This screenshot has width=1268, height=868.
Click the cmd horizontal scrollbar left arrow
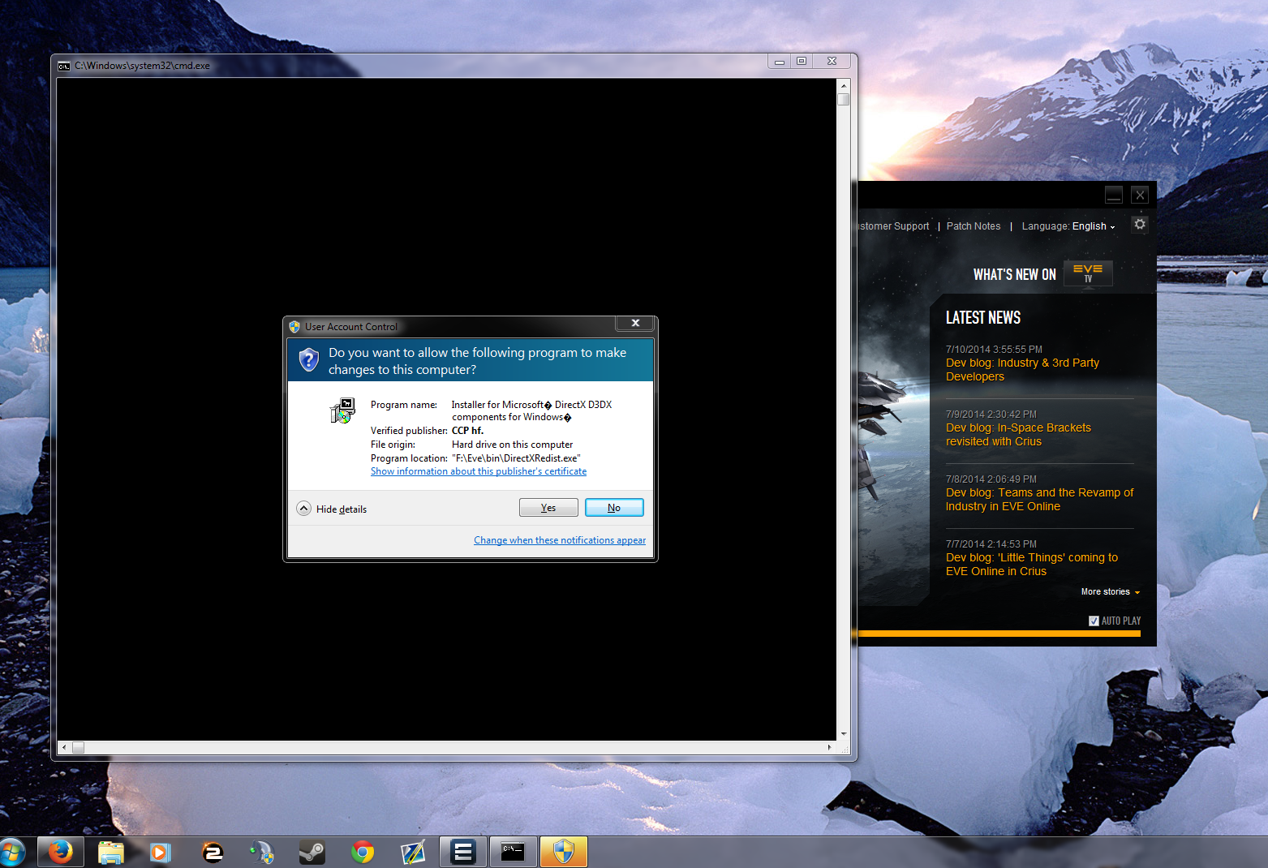64,747
